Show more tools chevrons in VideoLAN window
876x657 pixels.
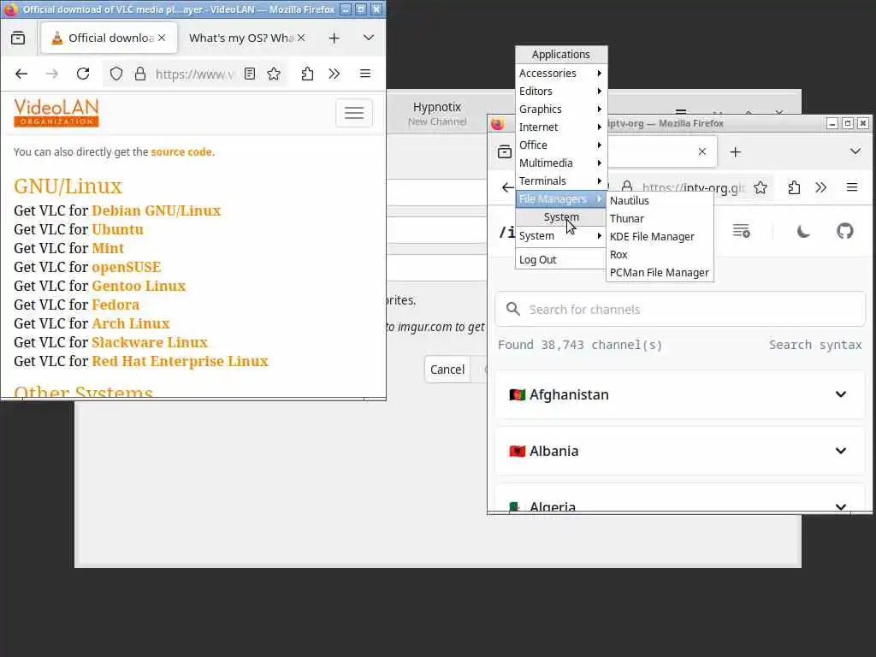tap(334, 74)
